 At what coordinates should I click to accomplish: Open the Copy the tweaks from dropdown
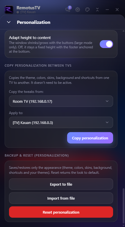tap(61, 101)
